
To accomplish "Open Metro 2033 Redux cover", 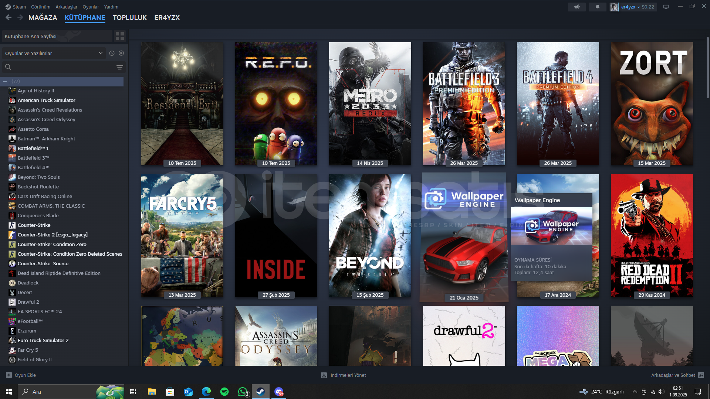I will (370, 103).
